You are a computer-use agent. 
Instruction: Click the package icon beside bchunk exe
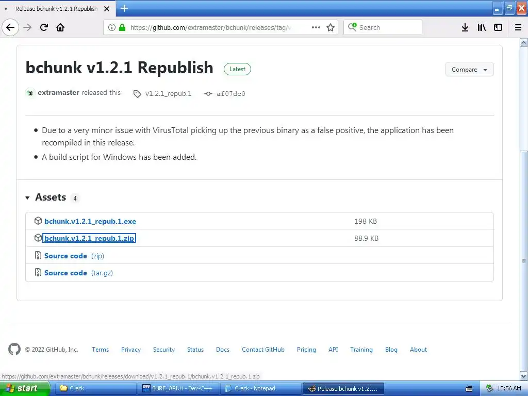click(x=38, y=221)
